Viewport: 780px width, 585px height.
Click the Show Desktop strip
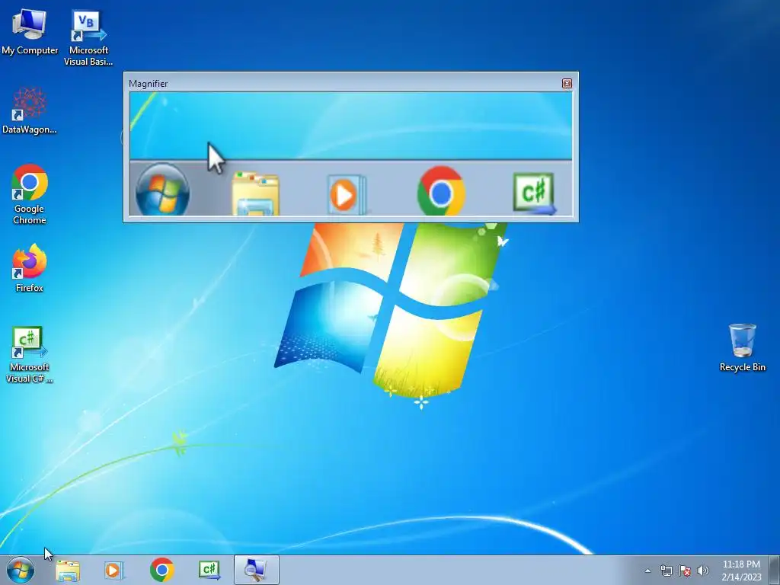click(x=775, y=570)
